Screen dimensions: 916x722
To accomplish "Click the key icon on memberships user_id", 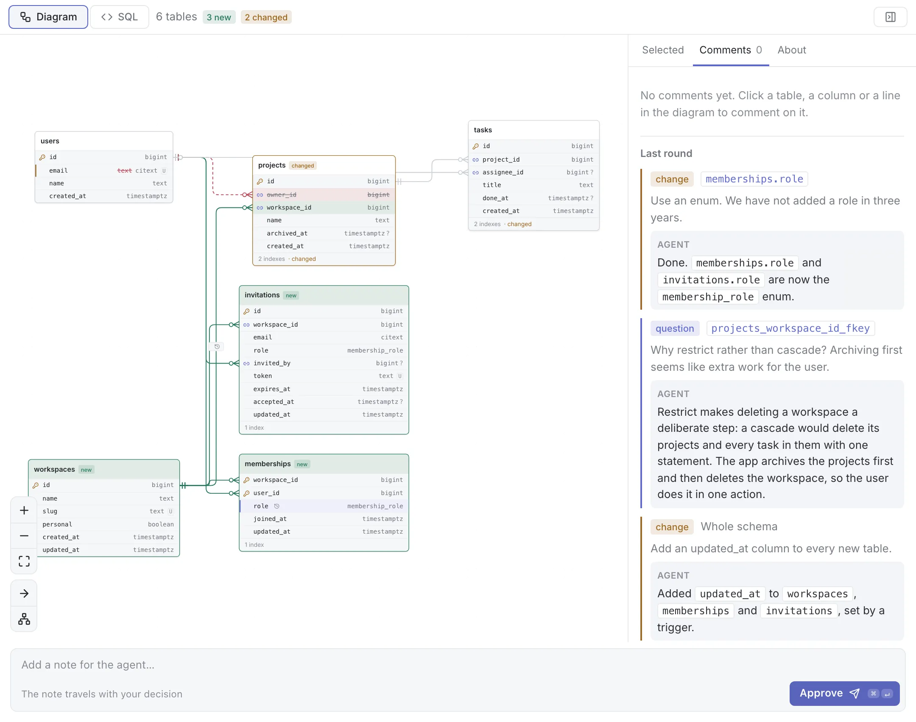I will coord(246,493).
